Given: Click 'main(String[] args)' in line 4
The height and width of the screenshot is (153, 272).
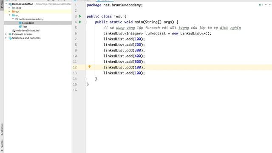Looking at the screenshot, I should [x=154, y=22].
